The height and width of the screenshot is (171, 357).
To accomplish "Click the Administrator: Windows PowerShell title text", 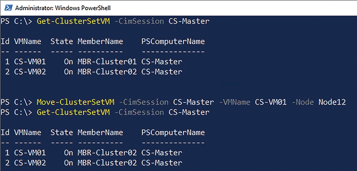I will 63,8.
